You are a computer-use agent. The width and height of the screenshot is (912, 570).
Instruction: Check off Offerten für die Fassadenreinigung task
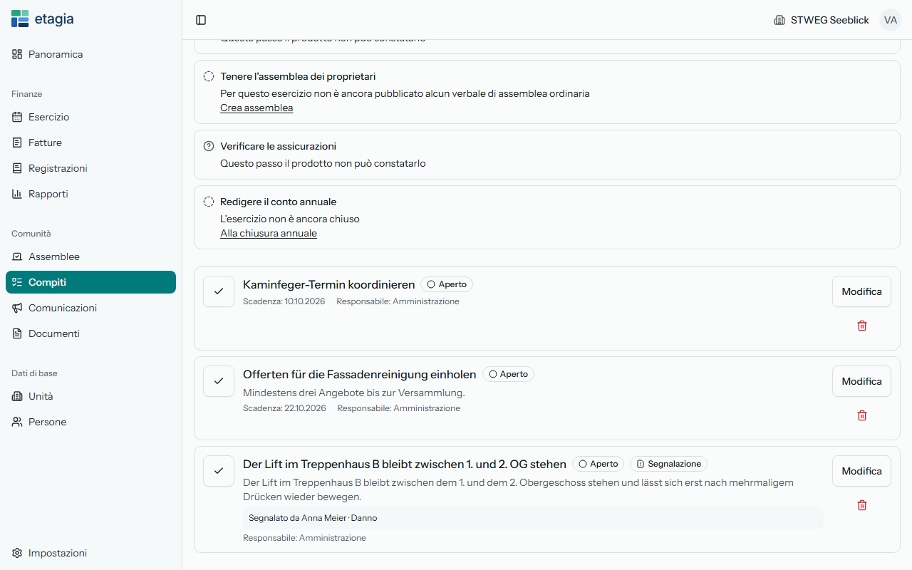click(x=219, y=381)
